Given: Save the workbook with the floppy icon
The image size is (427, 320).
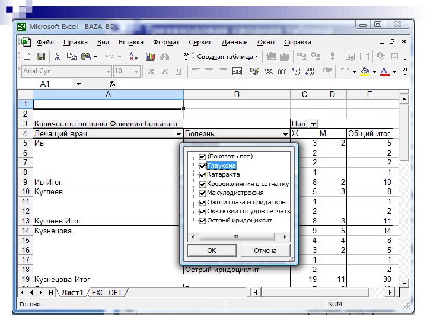Looking at the screenshot, I should click(x=41, y=57).
